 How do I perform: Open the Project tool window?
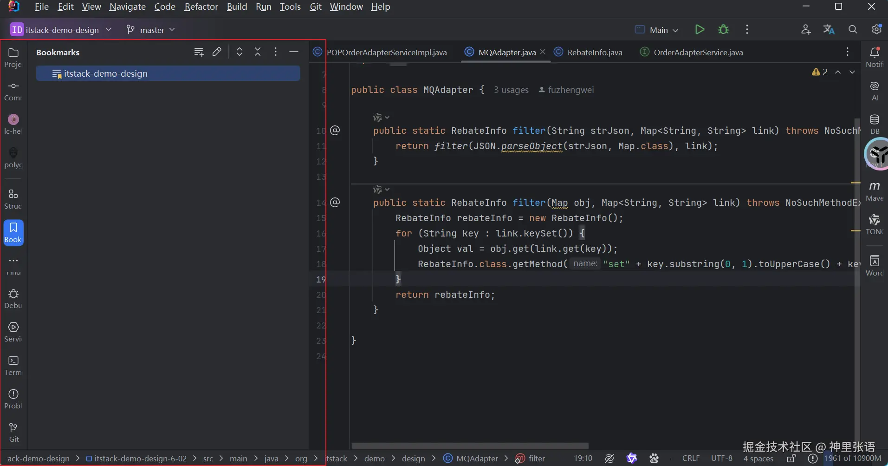13,58
